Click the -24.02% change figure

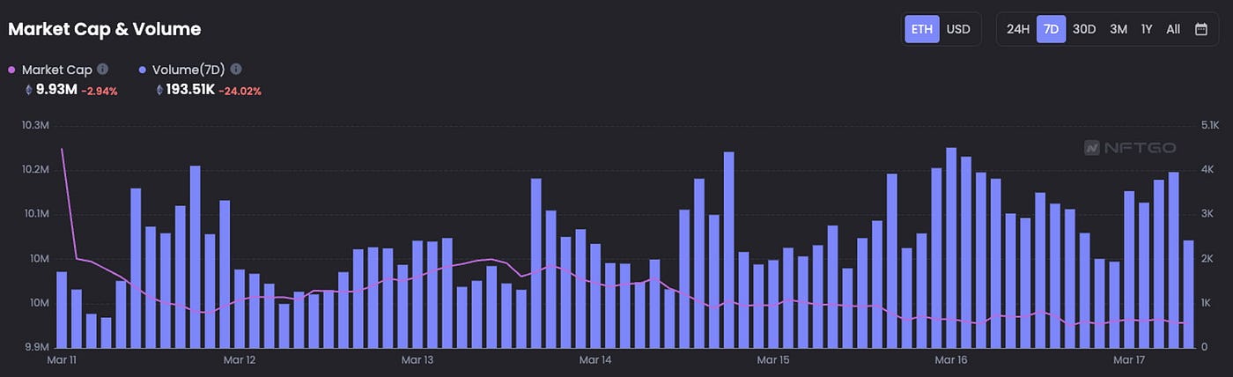[x=240, y=90]
